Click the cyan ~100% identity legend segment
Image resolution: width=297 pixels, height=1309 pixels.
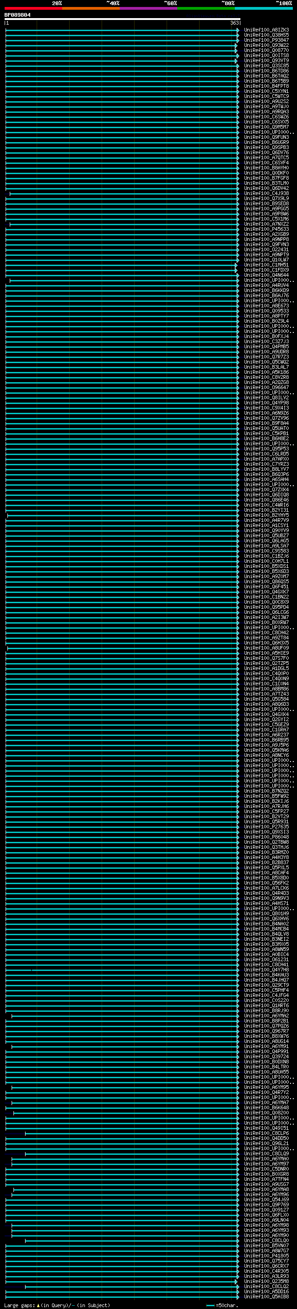264,8
